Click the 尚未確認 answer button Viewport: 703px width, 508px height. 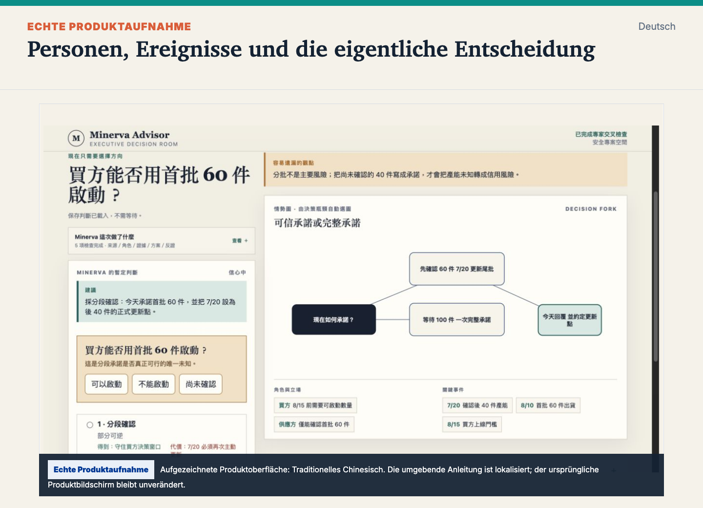tap(201, 384)
